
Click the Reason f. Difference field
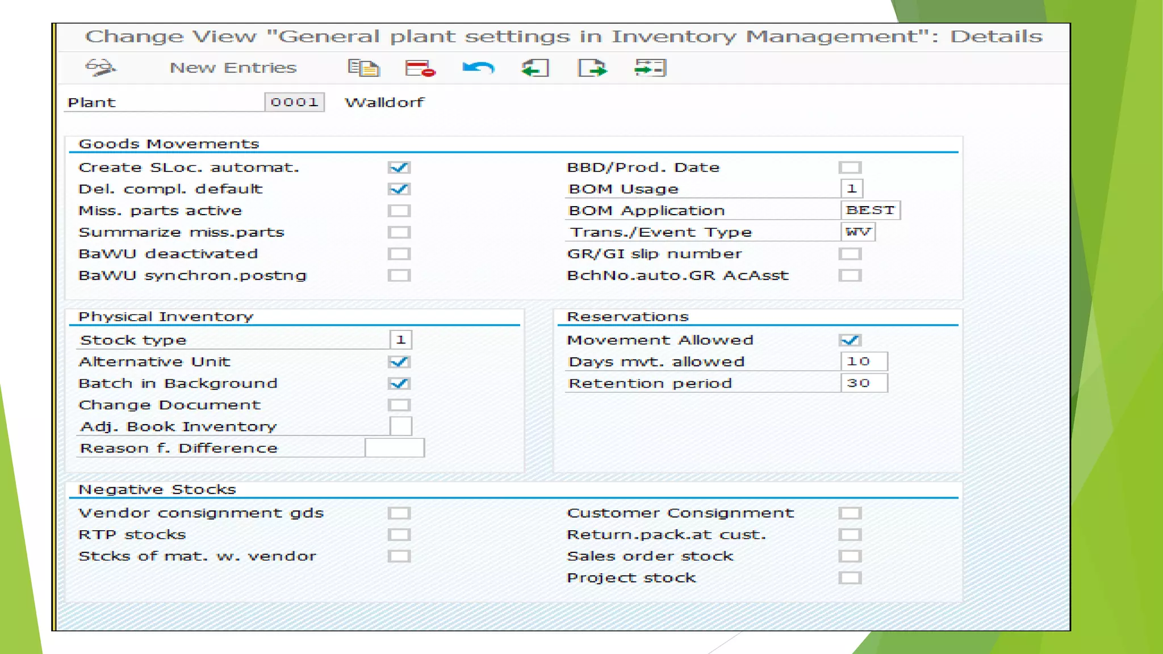coord(394,448)
